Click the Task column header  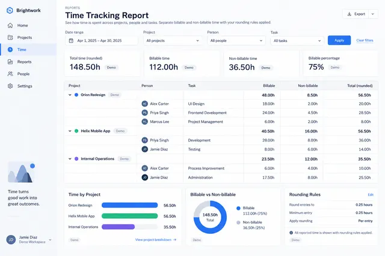(192, 86)
